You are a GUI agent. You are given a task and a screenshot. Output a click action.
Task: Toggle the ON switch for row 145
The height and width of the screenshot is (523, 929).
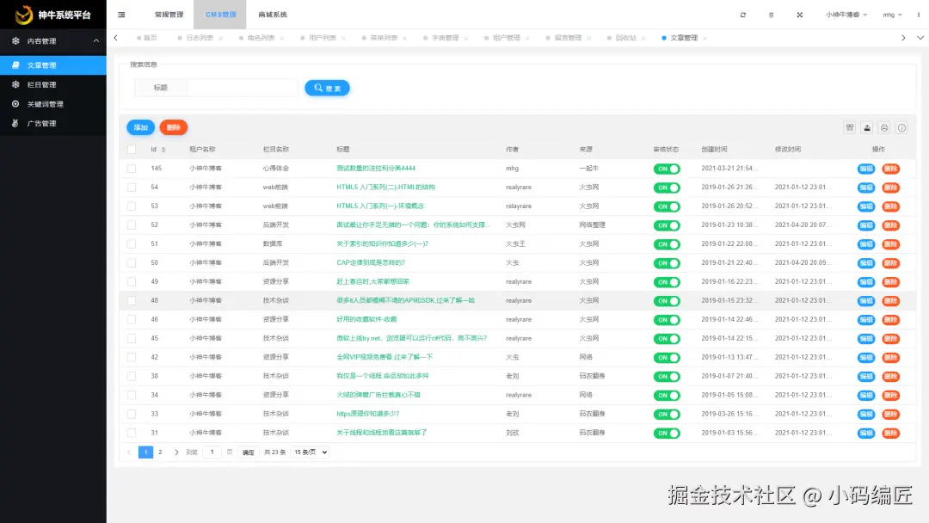click(x=667, y=169)
